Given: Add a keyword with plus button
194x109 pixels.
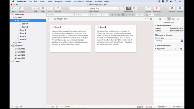Looking at the screenshot, I should 176,49.
